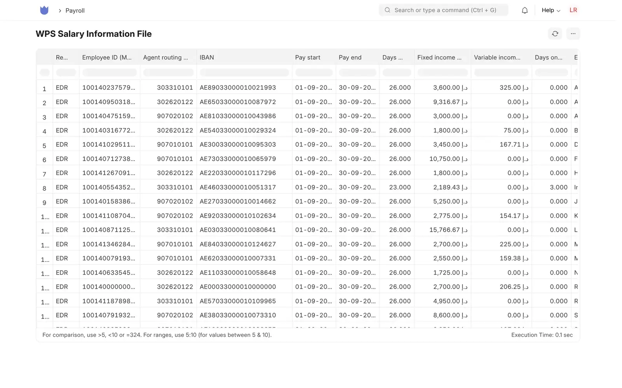Focus the Employee ID filter field
622x388 pixels.
110,73
